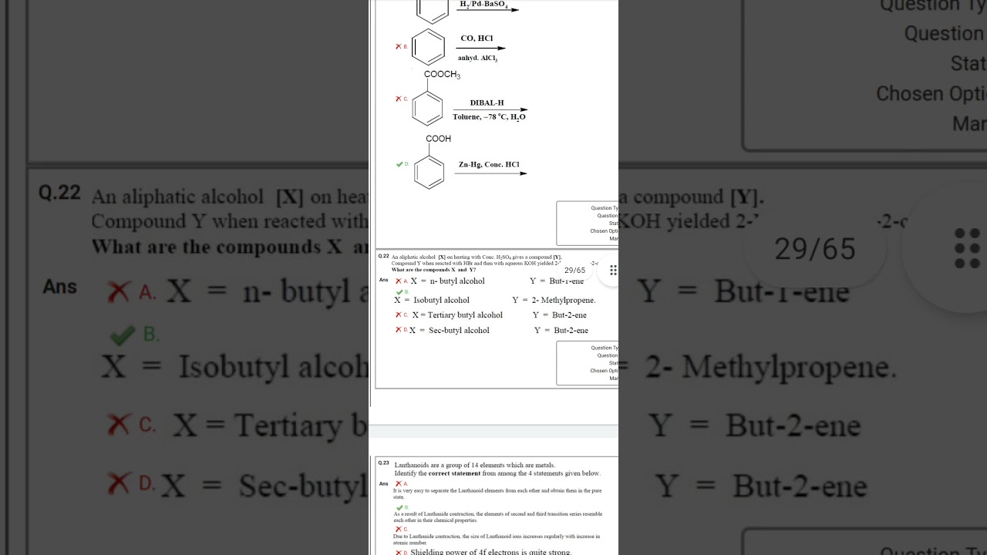Click the text 'X = n- butyl alcohol'
The height and width of the screenshot is (555, 987).
(447, 281)
